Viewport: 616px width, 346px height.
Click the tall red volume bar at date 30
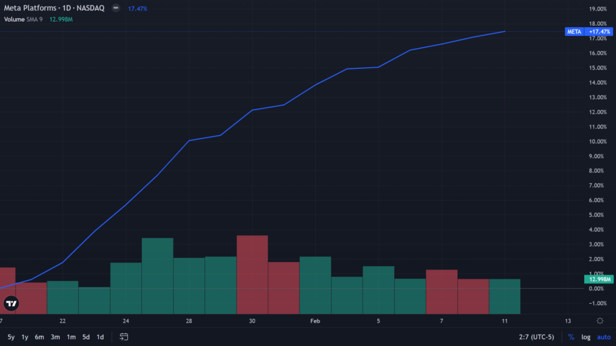252,275
